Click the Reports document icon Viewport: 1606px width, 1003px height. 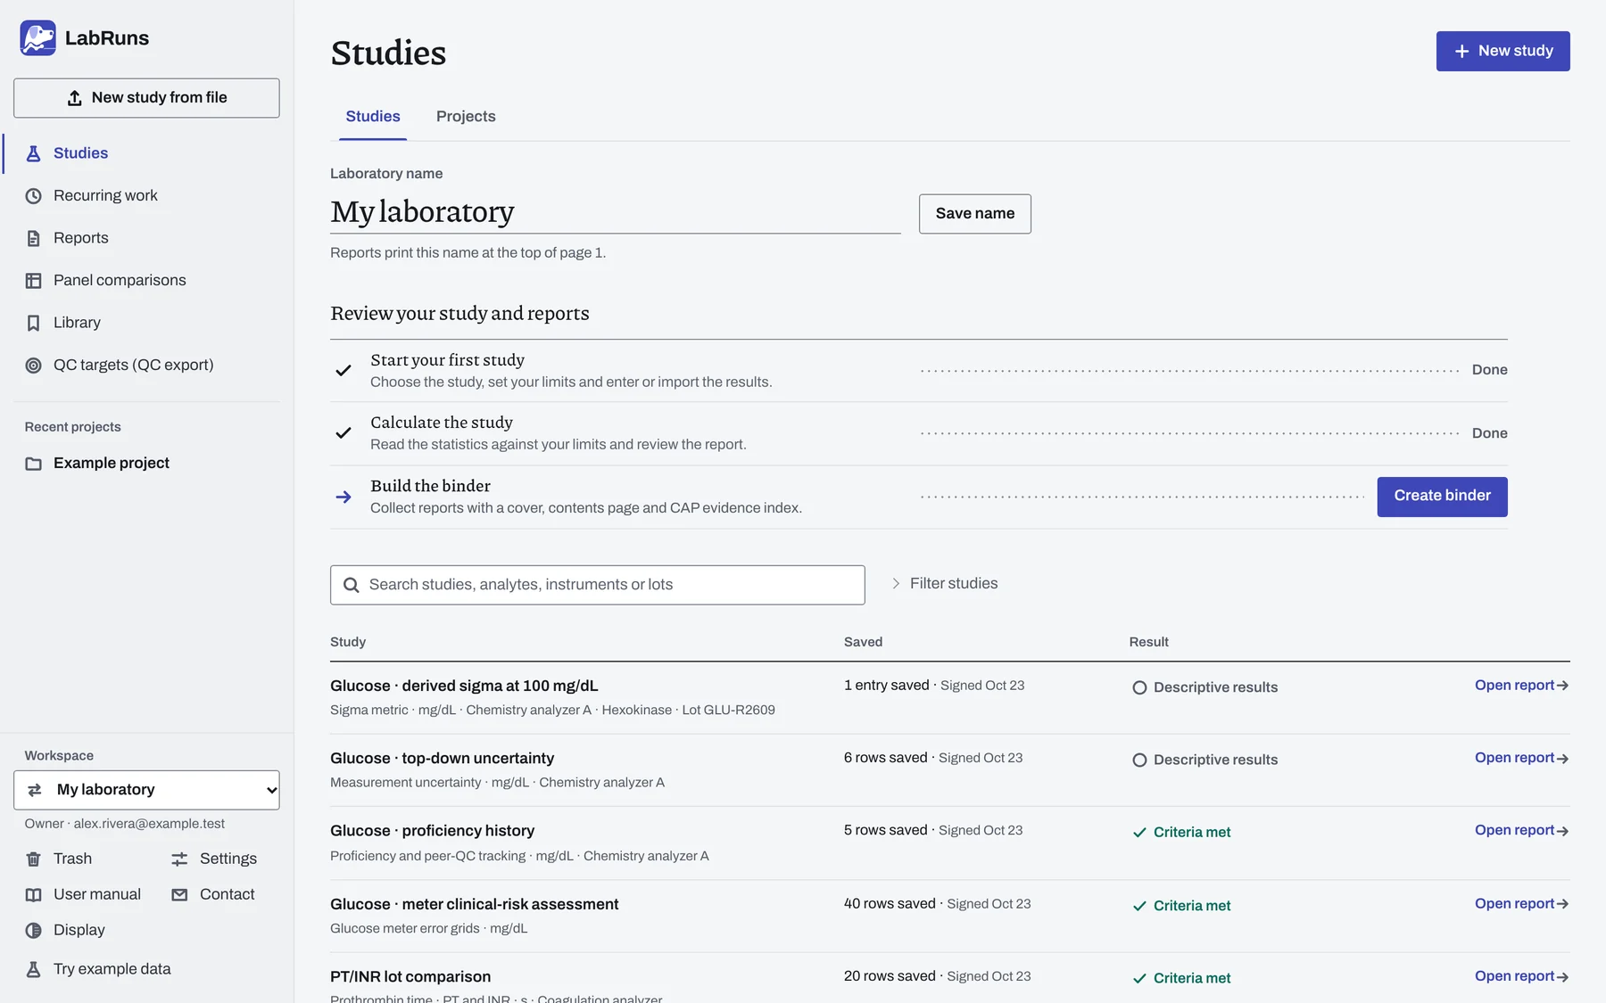click(33, 238)
